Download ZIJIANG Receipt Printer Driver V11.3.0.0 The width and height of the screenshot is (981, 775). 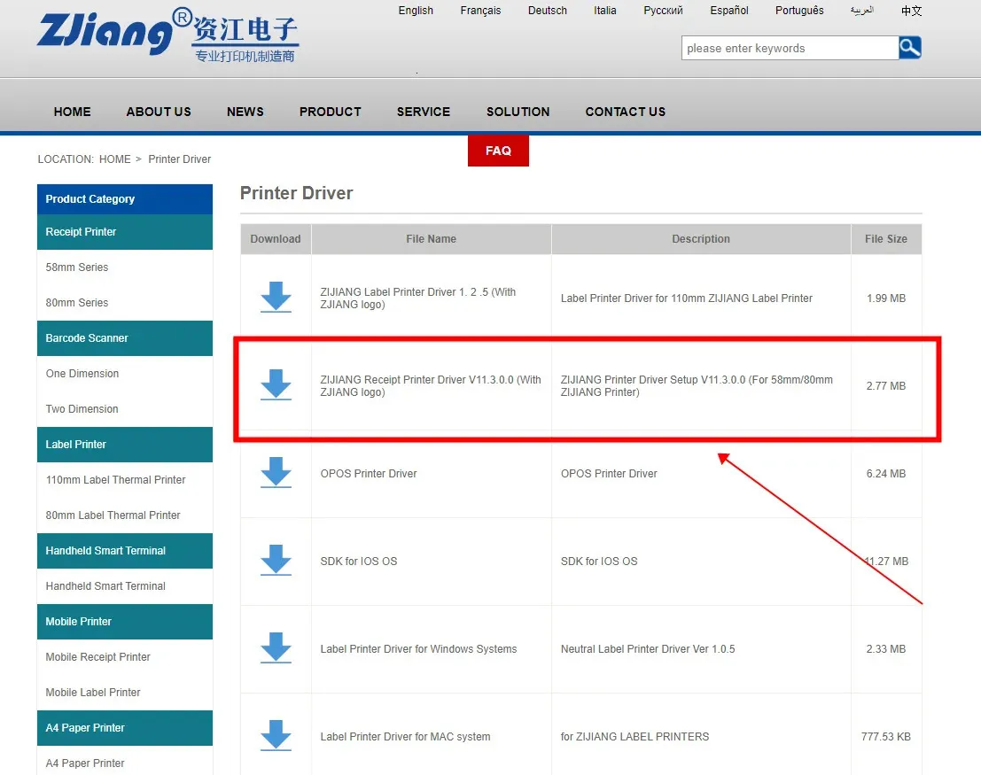click(x=276, y=385)
